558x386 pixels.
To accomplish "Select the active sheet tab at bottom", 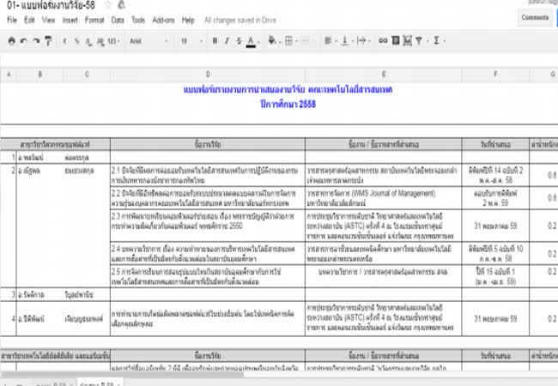I will click(x=100, y=383).
